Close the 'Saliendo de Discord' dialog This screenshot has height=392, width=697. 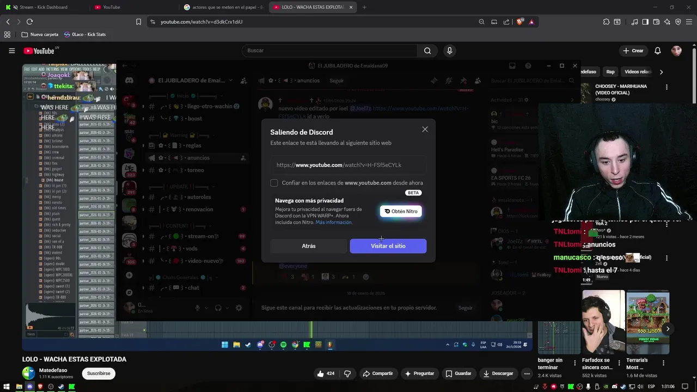click(x=425, y=129)
